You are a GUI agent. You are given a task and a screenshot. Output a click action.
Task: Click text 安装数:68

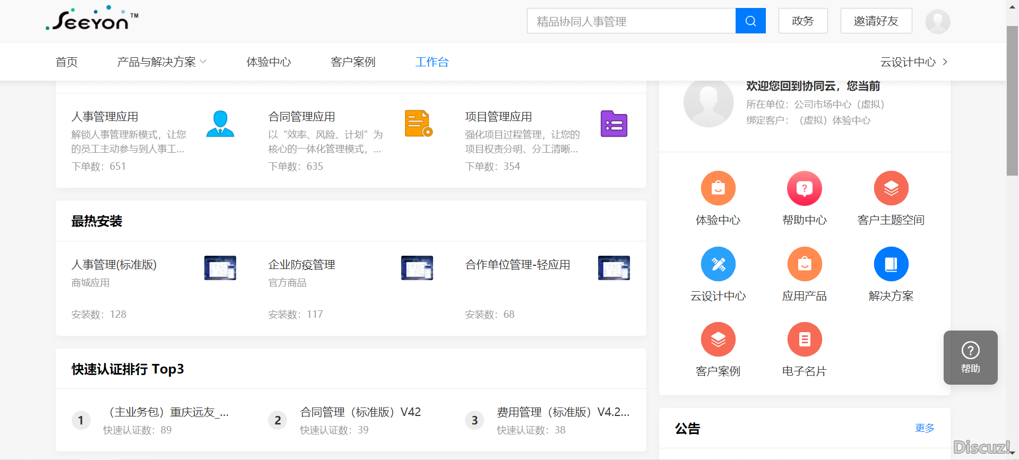pos(490,315)
